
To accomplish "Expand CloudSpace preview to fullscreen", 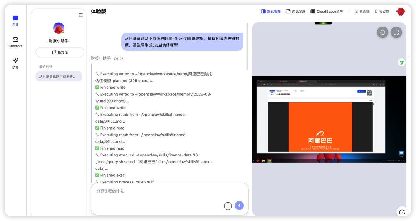I will [396, 32].
